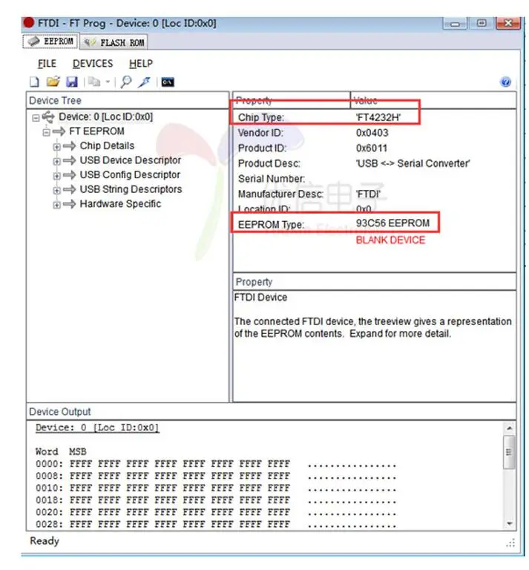The height and width of the screenshot is (570, 529).
Task: Click the Scan and Parse magnifier icon
Action: tap(126, 82)
